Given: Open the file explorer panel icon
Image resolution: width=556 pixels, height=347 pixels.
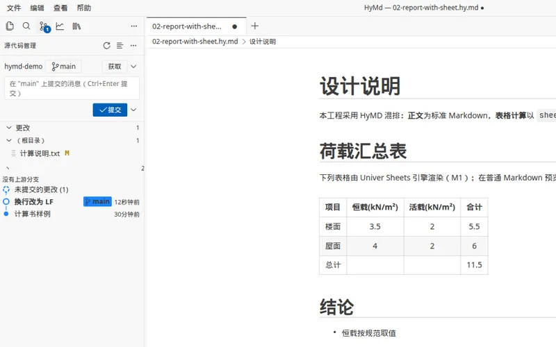Looking at the screenshot, I should pyautogui.click(x=10, y=26).
